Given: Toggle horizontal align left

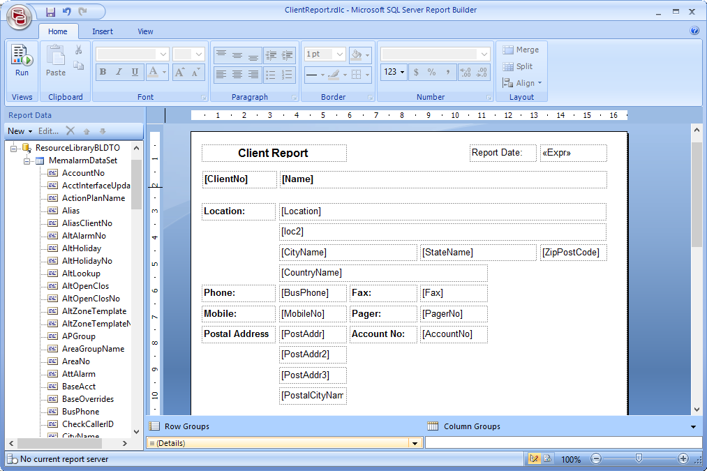Looking at the screenshot, I should [x=221, y=75].
